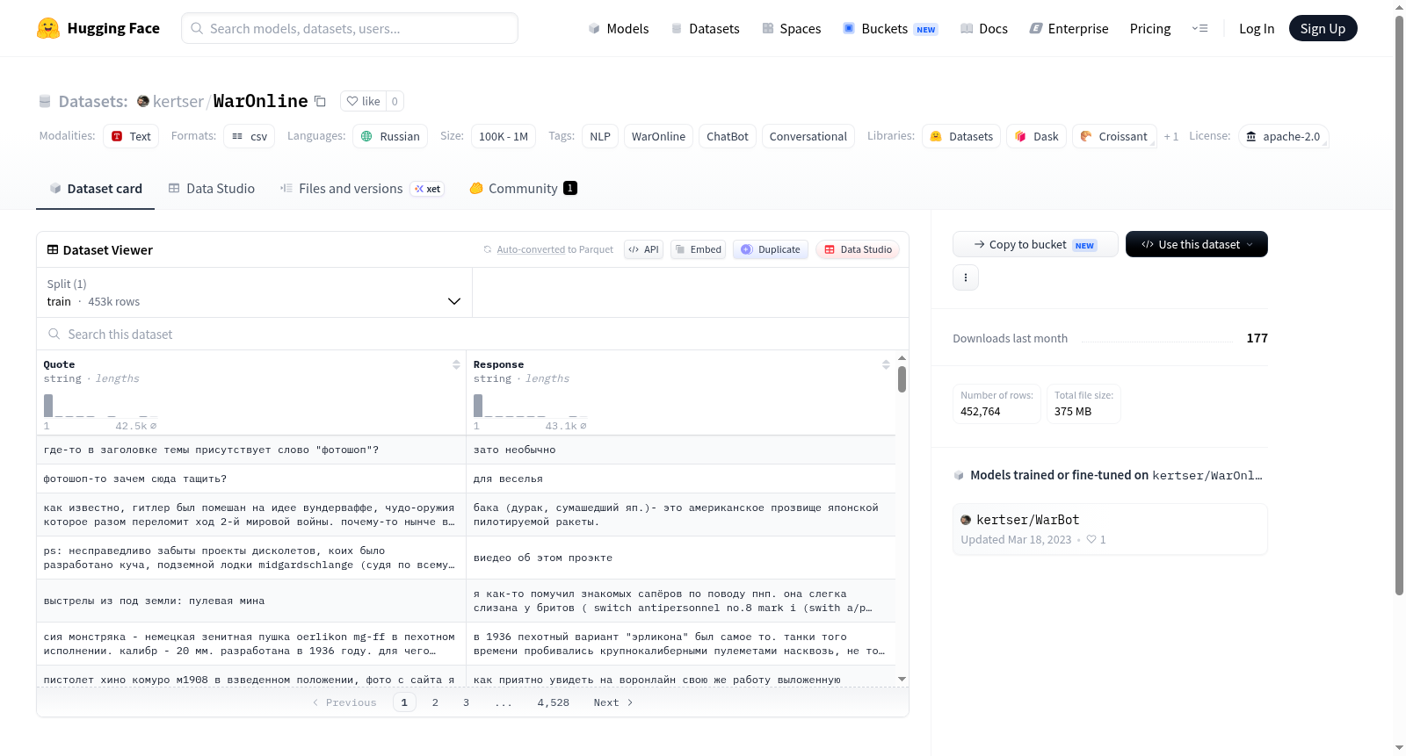
Task: Go to Next page of rows
Action: (x=613, y=702)
